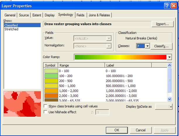
Task: Click the label 200.0000001 - 500
Action: pyautogui.click(x=119, y=81)
